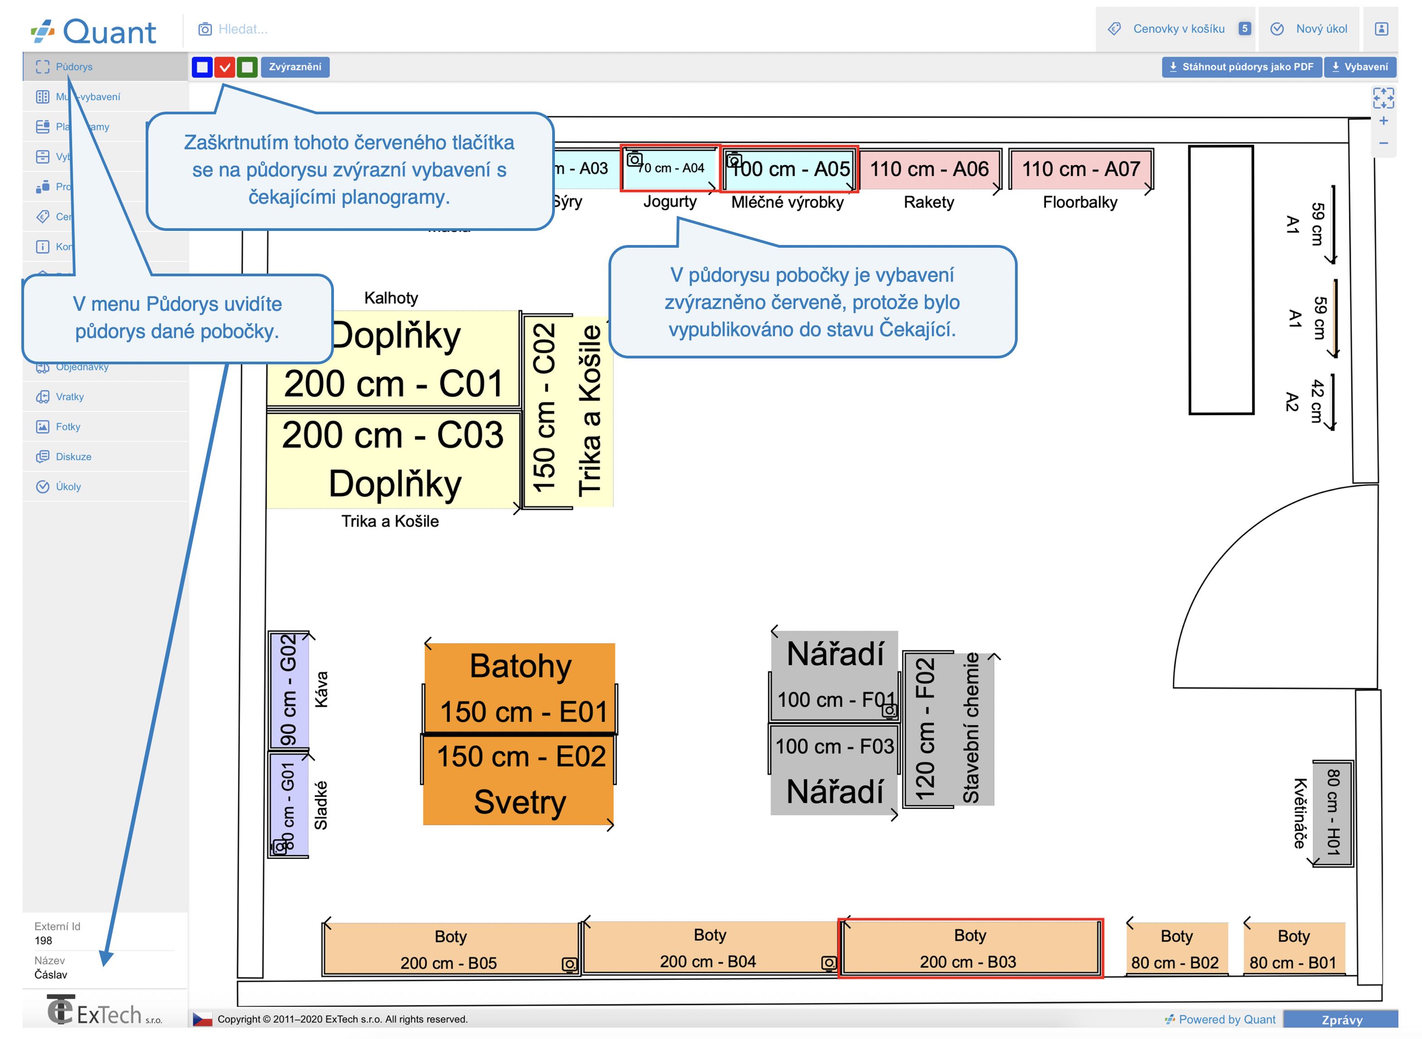
Task: Open the Vratky menu item
Action: pos(106,397)
